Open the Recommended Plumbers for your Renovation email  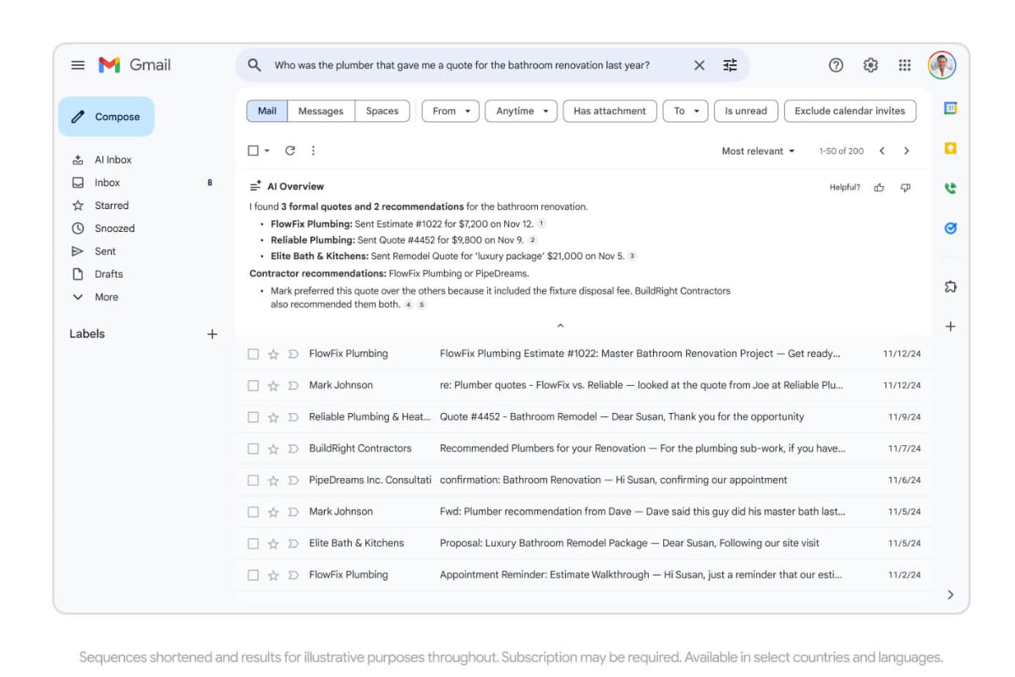(582, 449)
